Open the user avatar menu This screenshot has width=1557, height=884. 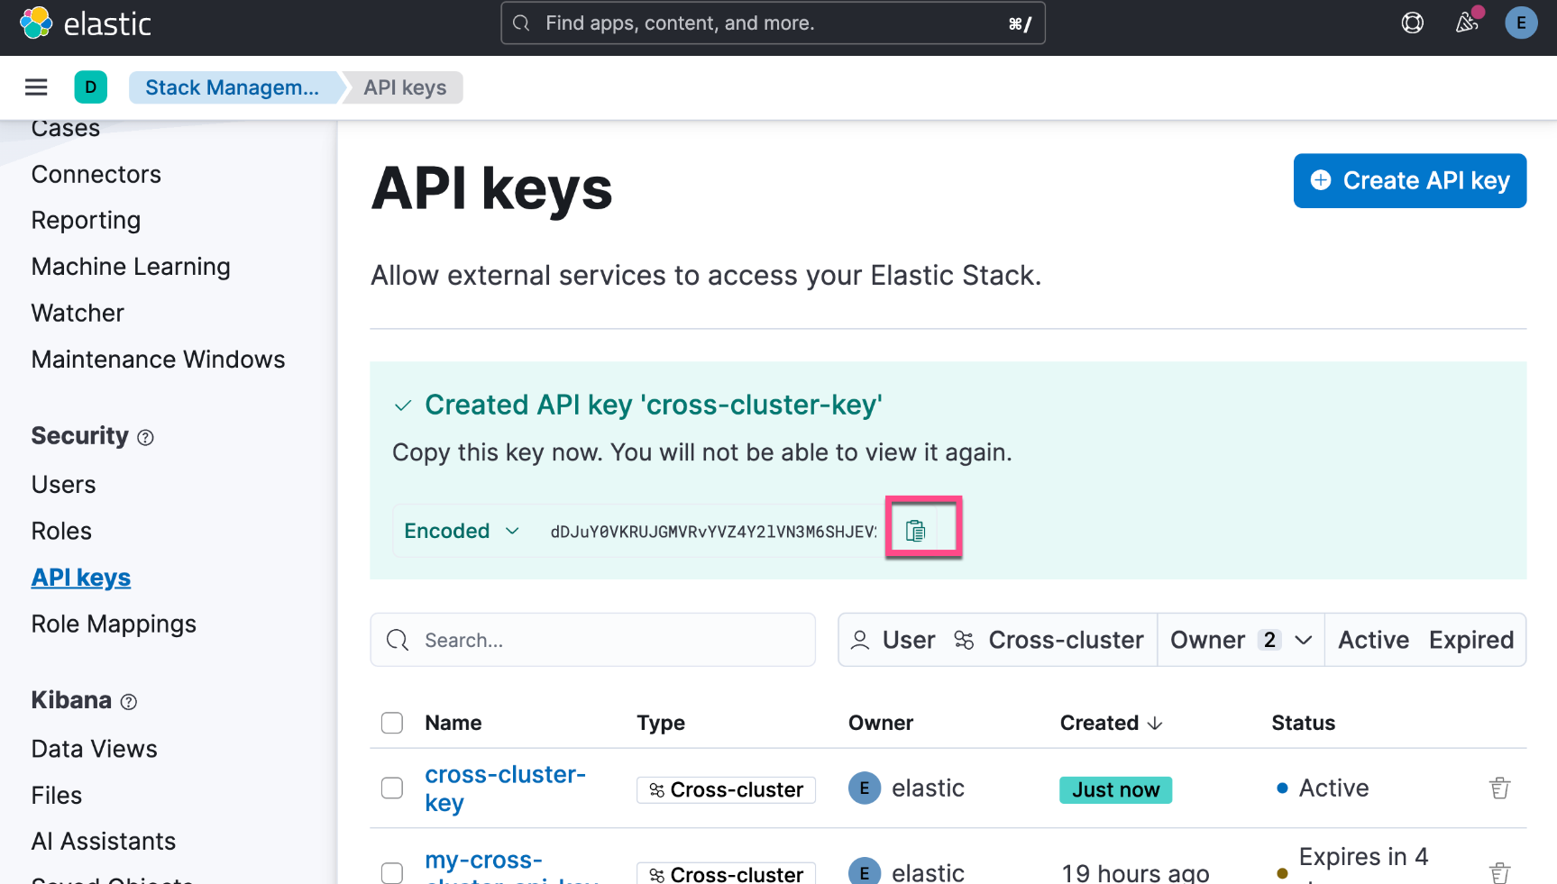(x=1521, y=23)
